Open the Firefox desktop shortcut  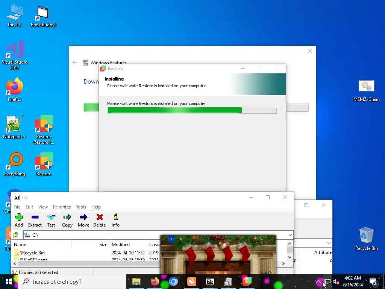tap(15, 90)
